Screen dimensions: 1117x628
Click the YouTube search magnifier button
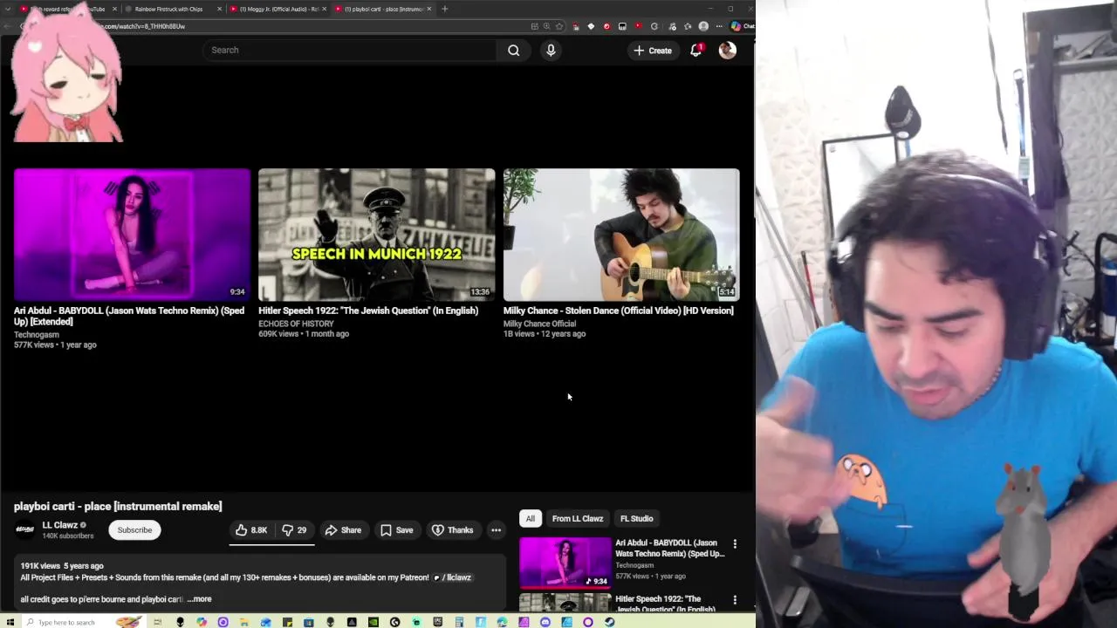(x=514, y=51)
